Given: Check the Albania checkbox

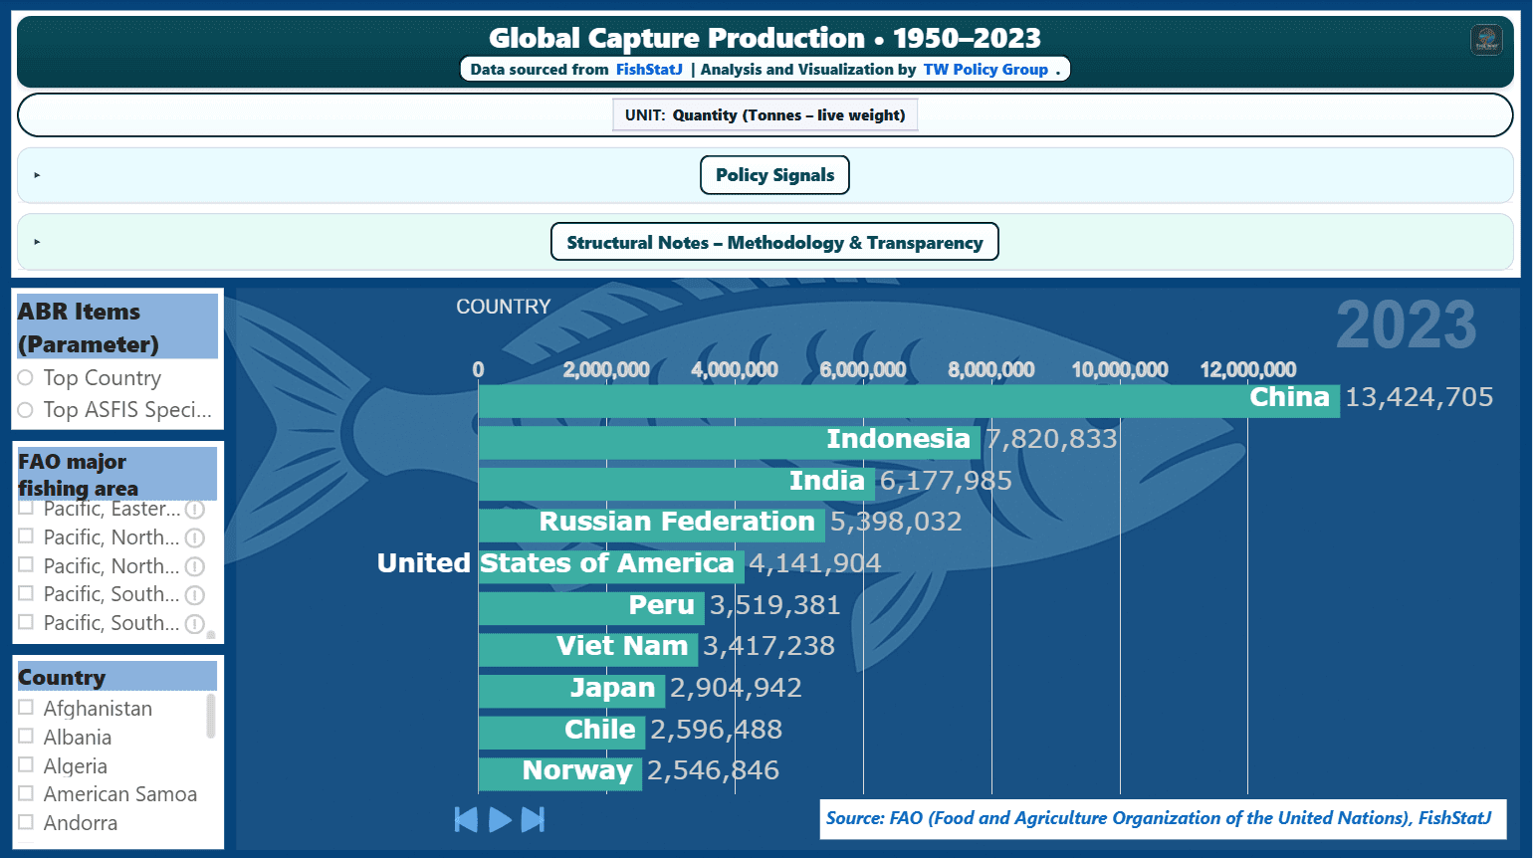Looking at the screenshot, I should point(27,737).
